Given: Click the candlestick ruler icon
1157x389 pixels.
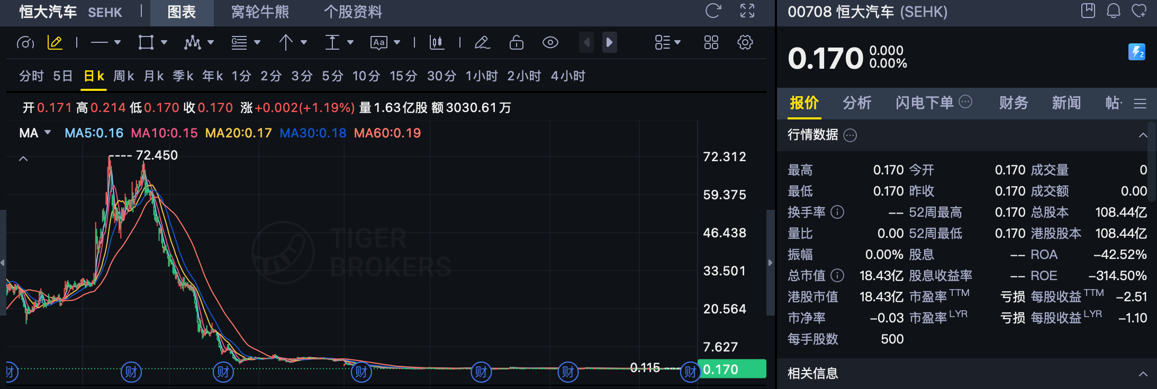Looking at the screenshot, I should [x=437, y=42].
